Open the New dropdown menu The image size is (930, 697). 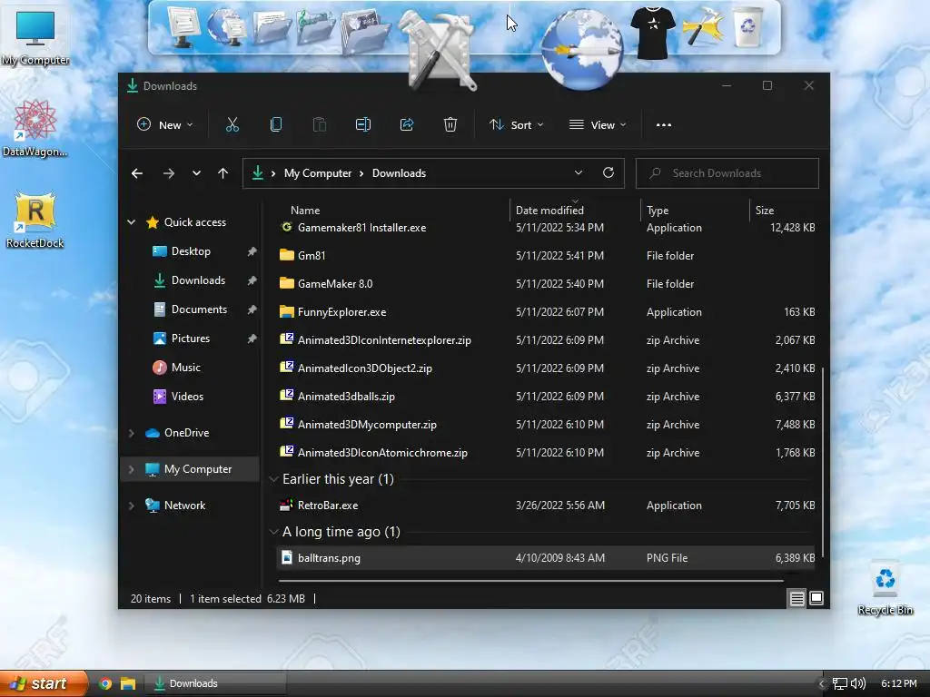pyautogui.click(x=165, y=124)
